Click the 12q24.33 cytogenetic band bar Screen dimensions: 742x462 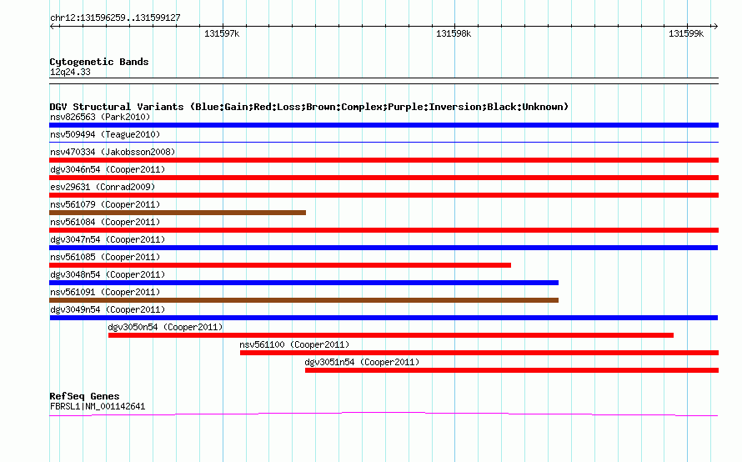pyautogui.click(x=384, y=81)
